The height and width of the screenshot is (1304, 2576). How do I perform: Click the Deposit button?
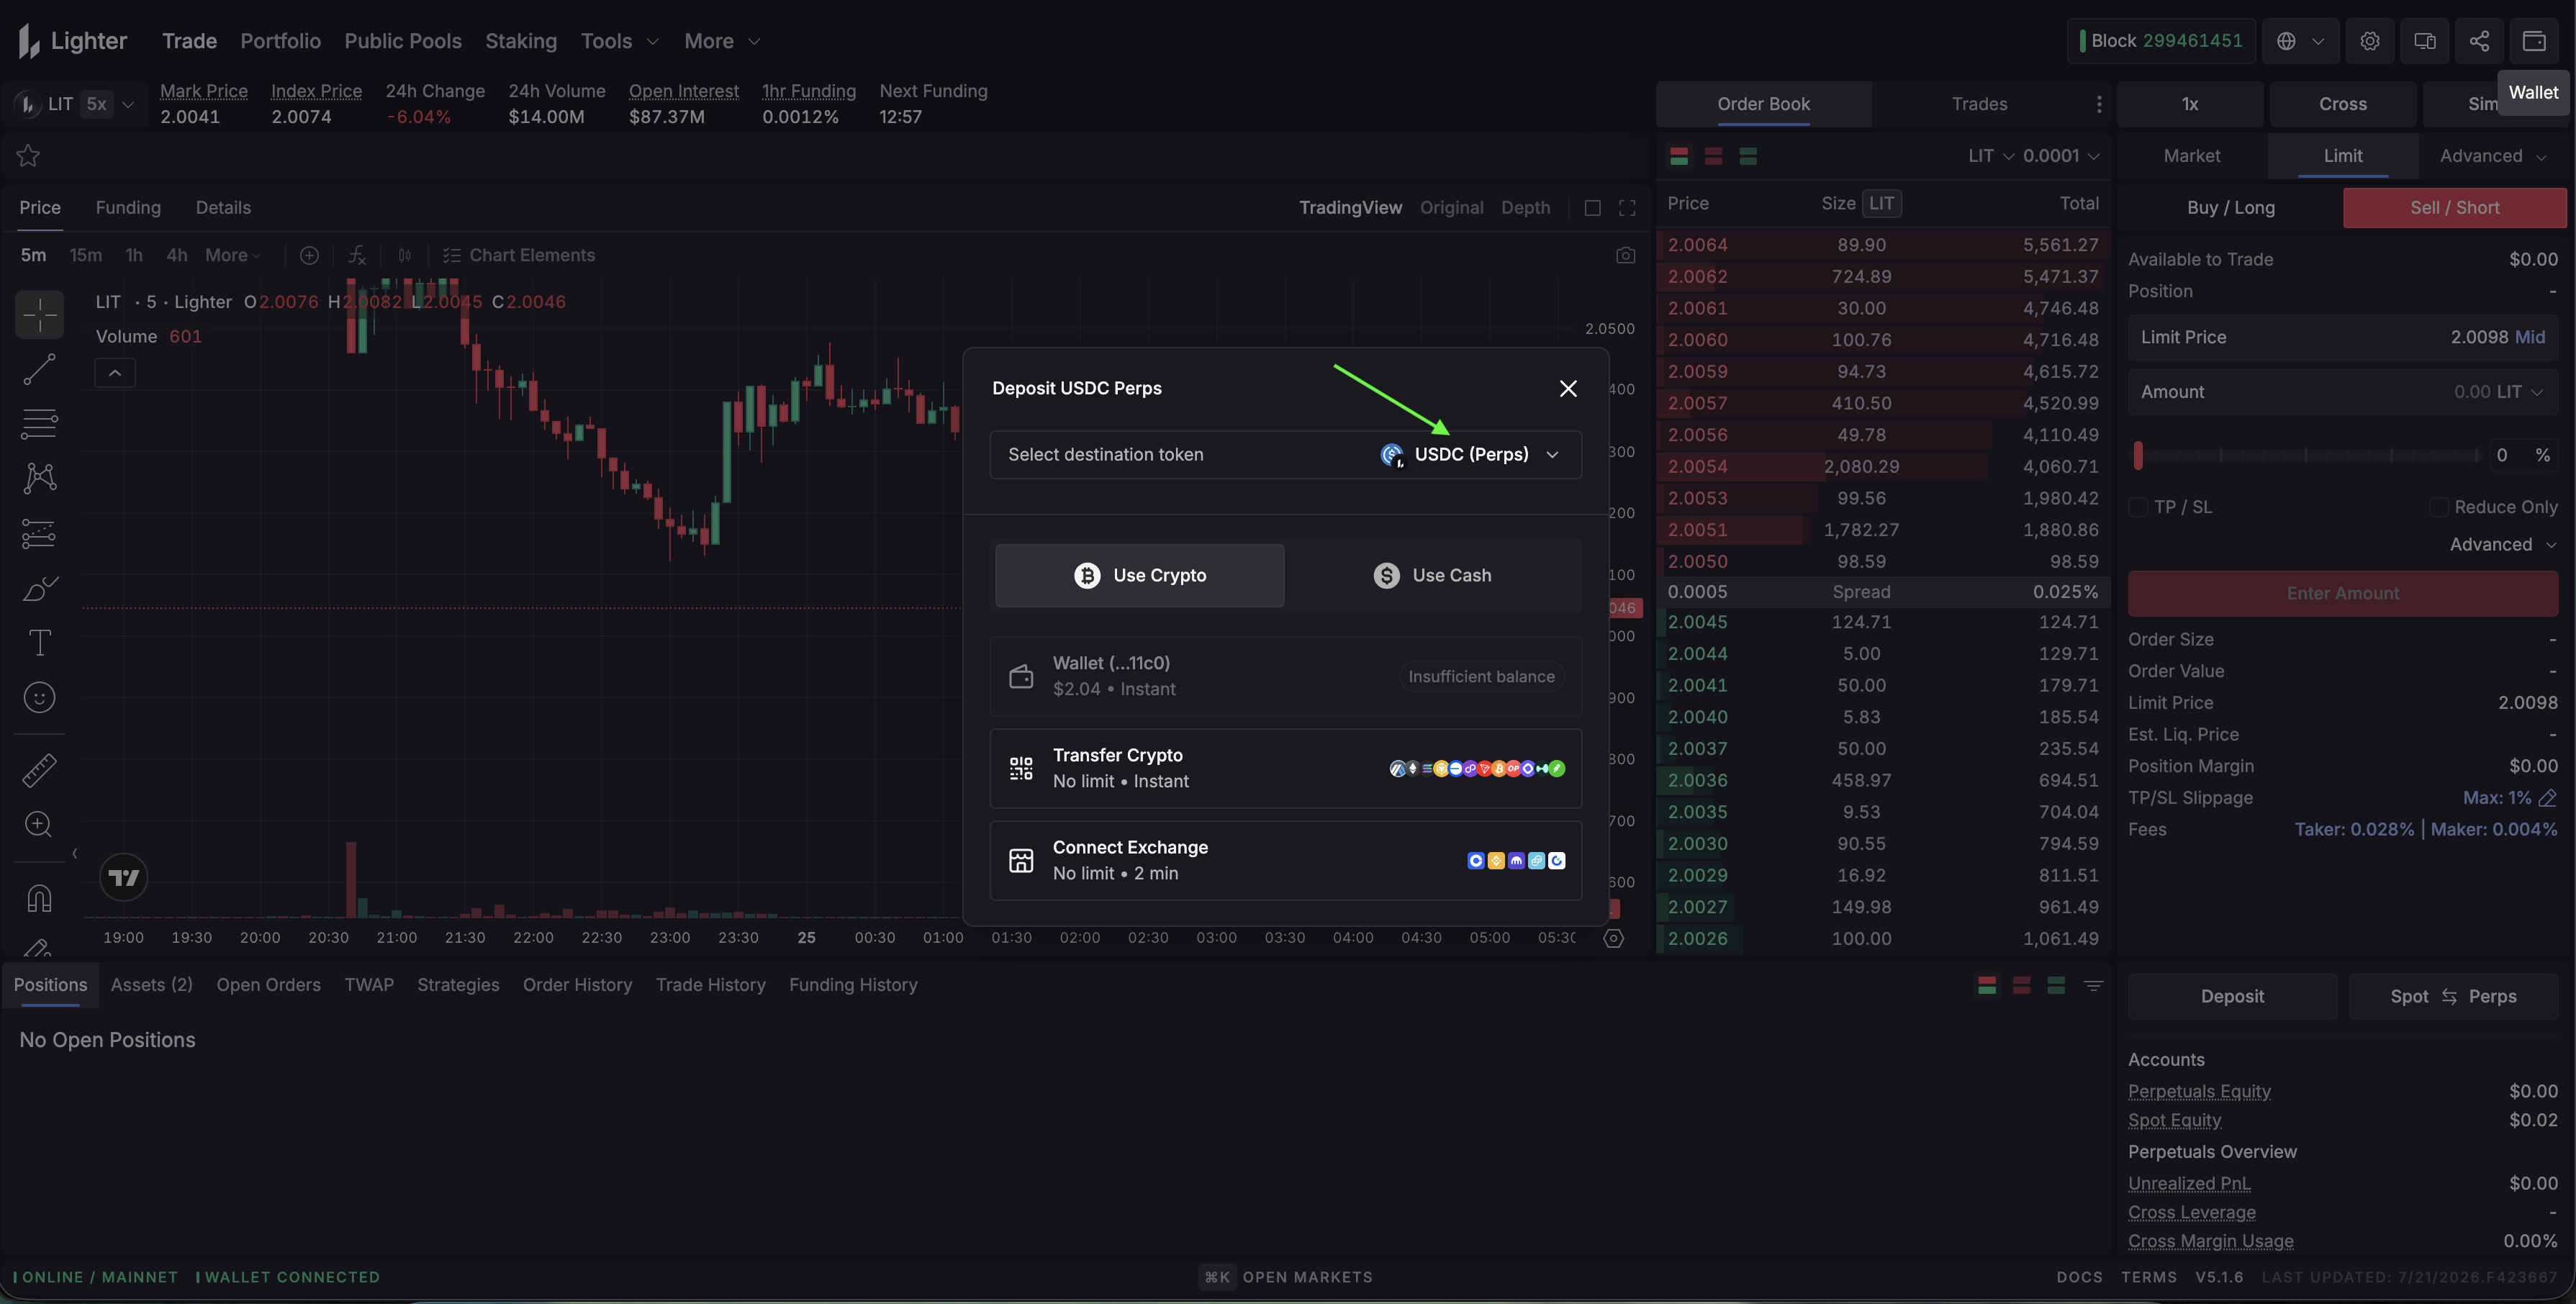click(x=2231, y=997)
